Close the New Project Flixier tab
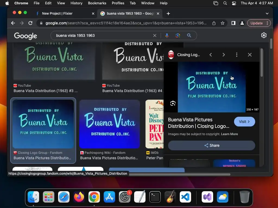The image size is (278, 208). pyautogui.click(x=93, y=14)
